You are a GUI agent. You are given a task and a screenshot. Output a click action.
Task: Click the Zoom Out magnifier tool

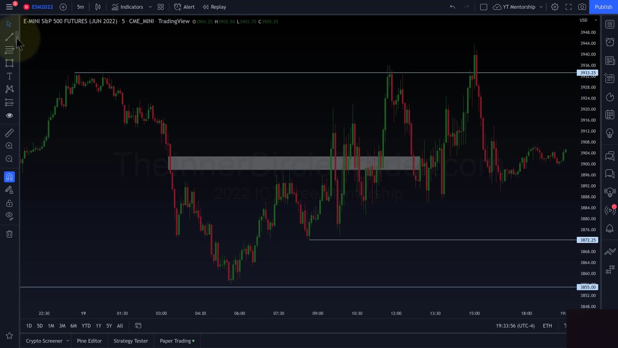point(9,159)
